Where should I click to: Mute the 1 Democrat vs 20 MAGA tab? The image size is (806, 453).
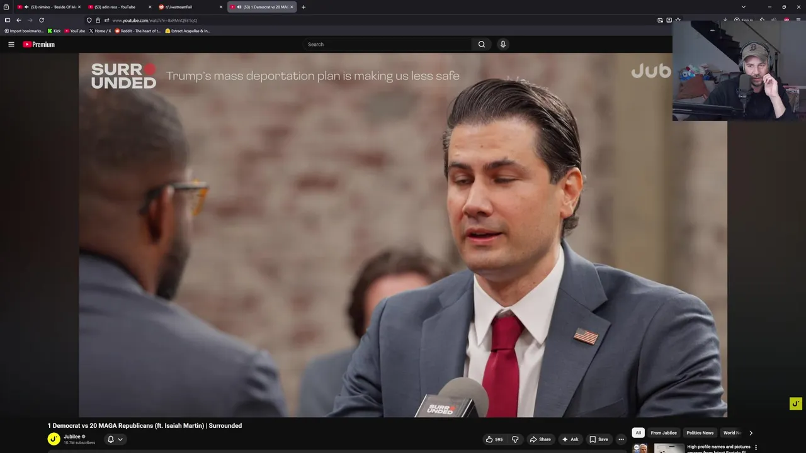[x=239, y=7]
